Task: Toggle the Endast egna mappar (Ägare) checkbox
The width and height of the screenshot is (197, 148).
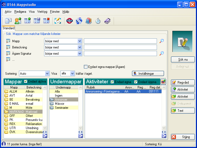Action: coord(86,67)
